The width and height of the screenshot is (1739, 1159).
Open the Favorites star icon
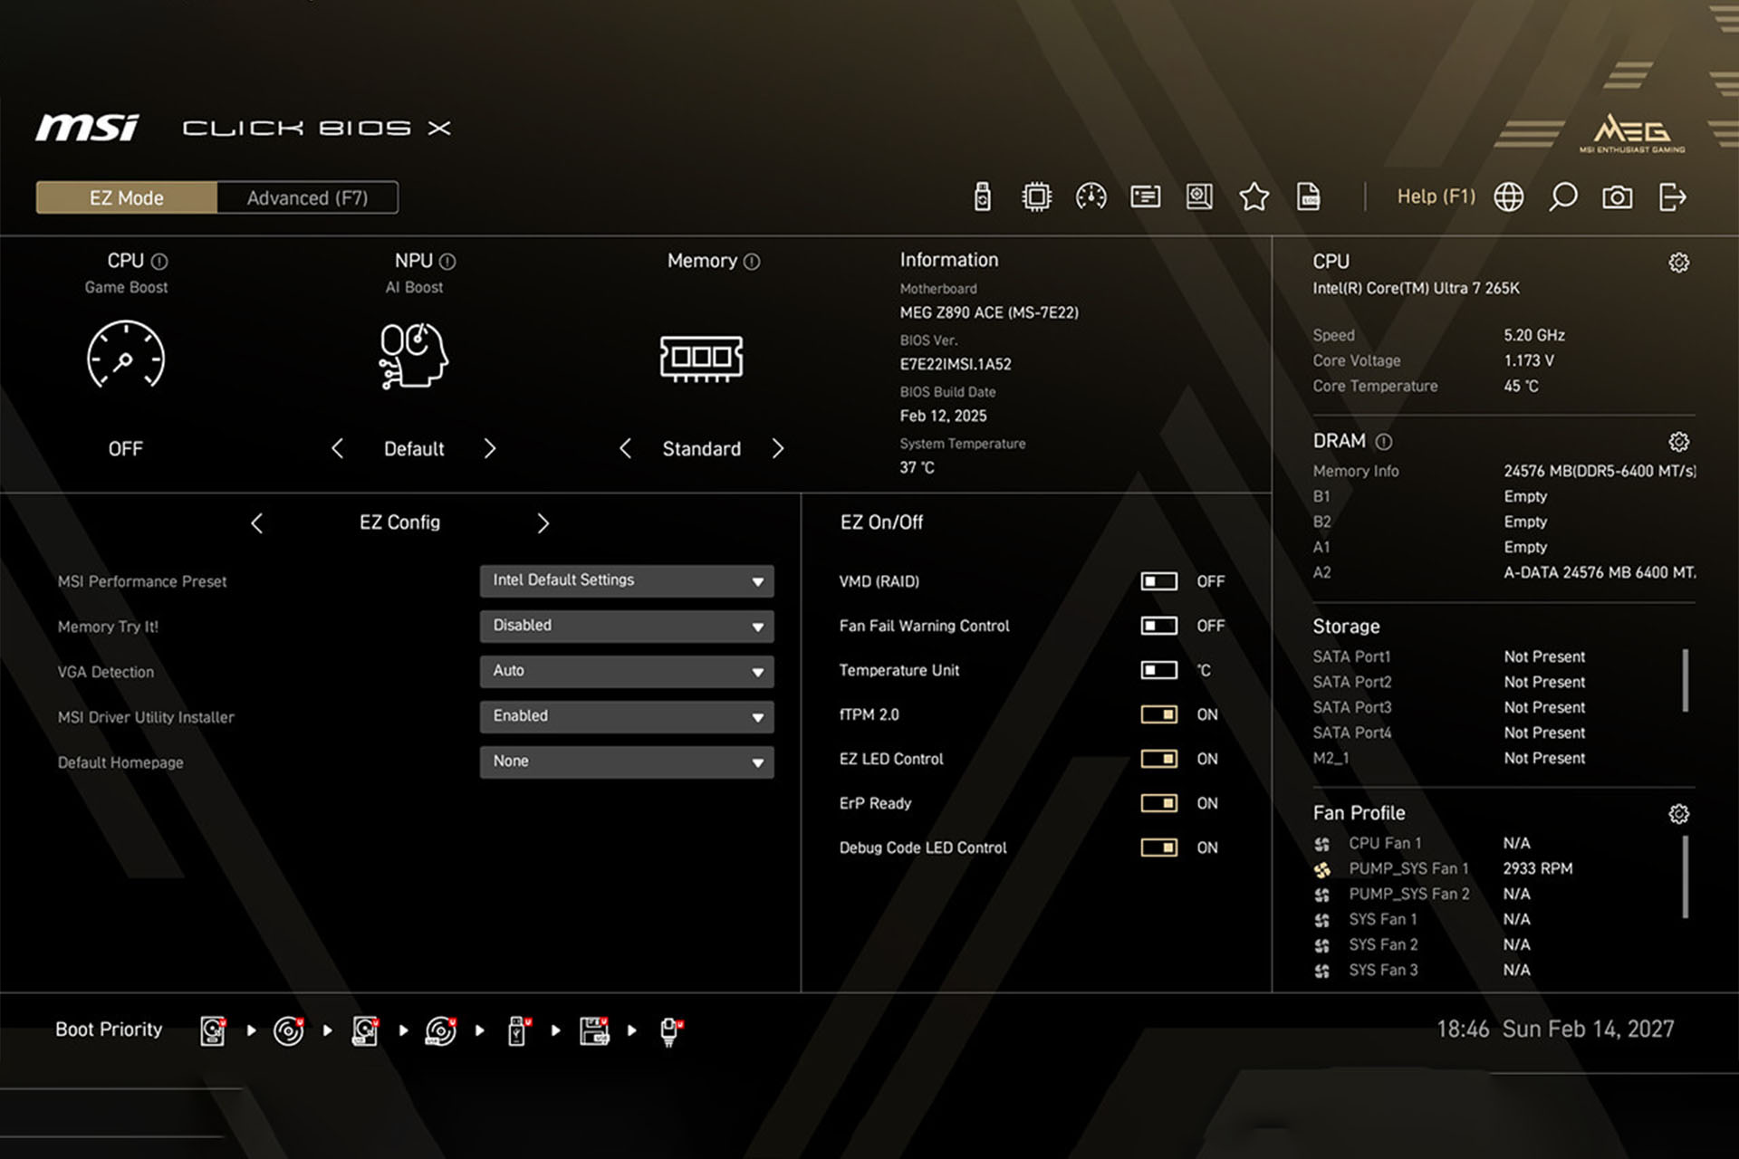pyautogui.click(x=1254, y=196)
